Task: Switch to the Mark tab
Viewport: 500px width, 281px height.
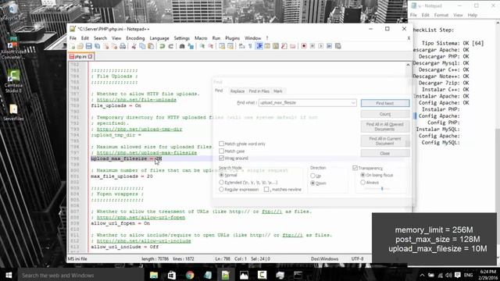Action: pyautogui.click(x=278, y=91)
